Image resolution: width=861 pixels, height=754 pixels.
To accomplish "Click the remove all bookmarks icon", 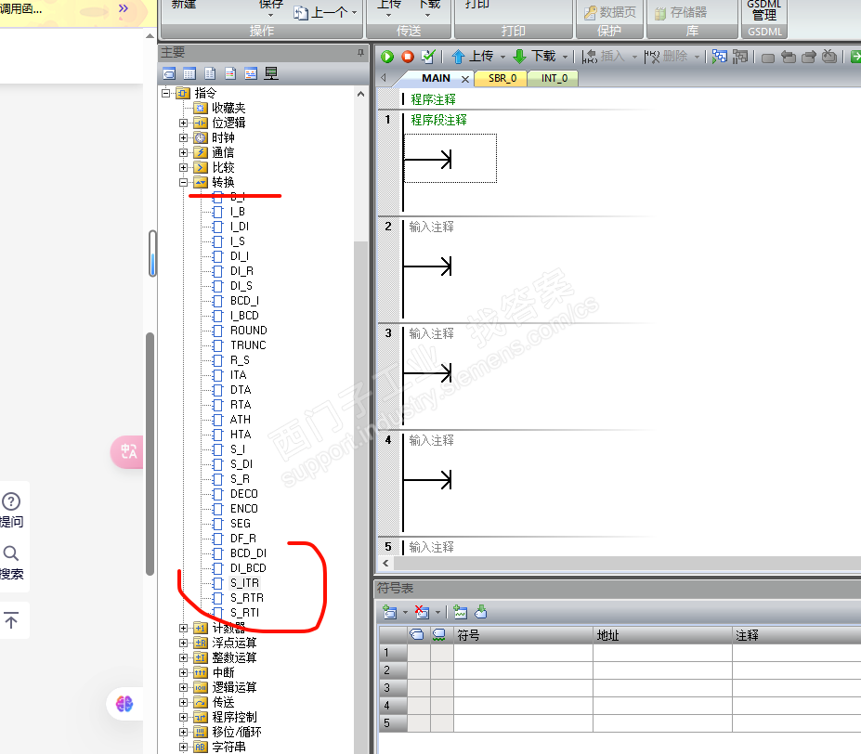I will point(829,57).
